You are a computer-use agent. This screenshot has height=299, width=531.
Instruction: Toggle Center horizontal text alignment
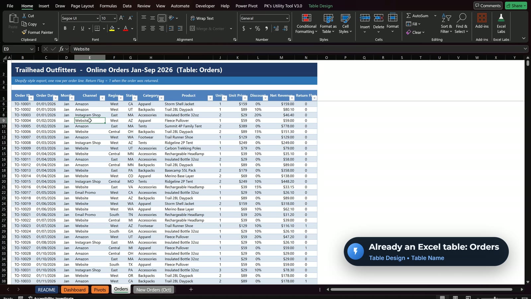click(x=153, y=29)
